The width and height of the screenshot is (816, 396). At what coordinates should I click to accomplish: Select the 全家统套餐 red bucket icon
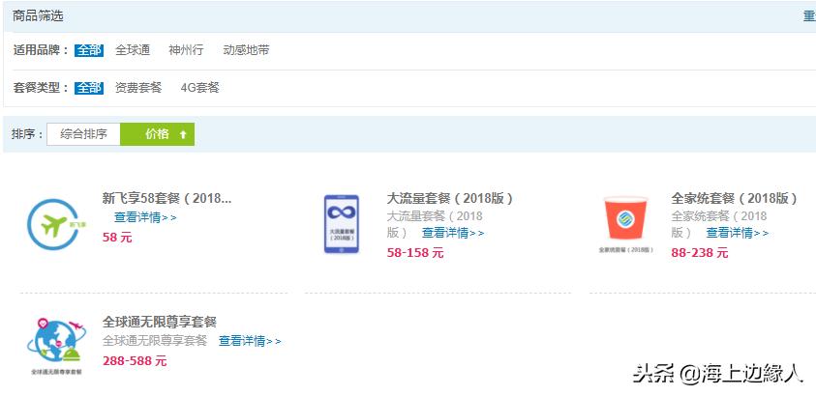[x=625, y=224]
